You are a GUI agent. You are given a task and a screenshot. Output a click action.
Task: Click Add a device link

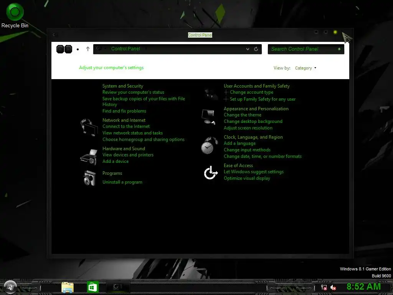pyautogui.click(x=116, y=161)
